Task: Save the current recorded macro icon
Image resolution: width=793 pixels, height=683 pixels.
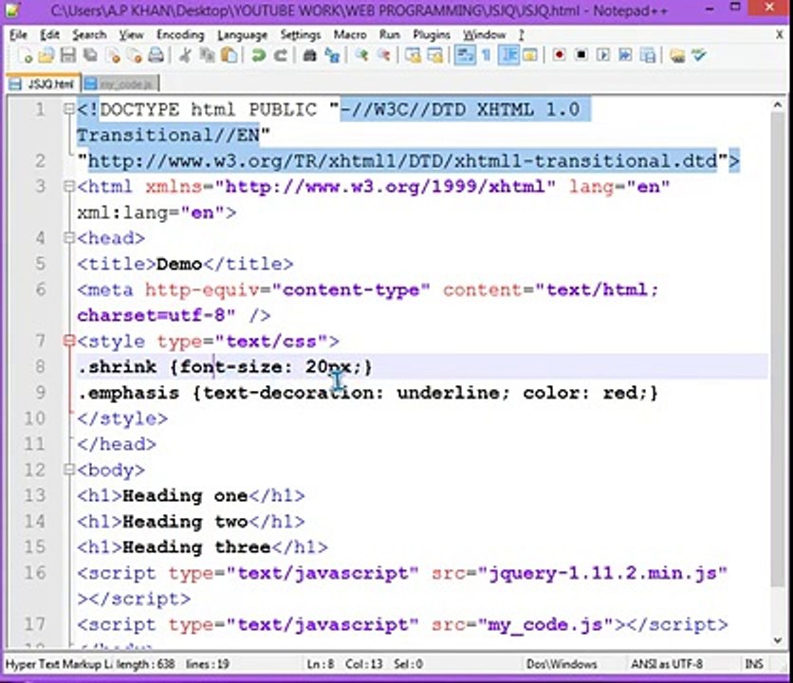Action: 647,55
